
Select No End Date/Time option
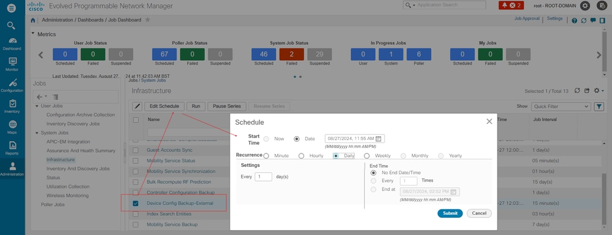point(373,172)
